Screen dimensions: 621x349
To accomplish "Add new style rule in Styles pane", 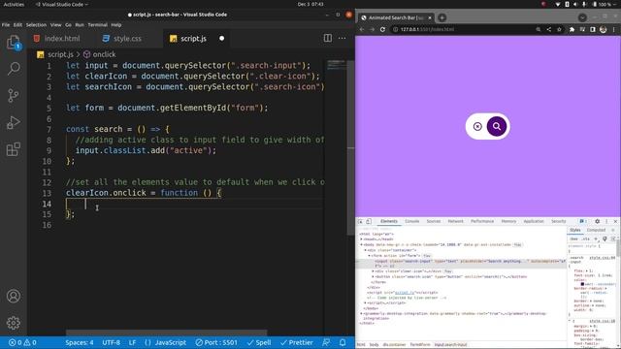I will (x=596, y=239).
